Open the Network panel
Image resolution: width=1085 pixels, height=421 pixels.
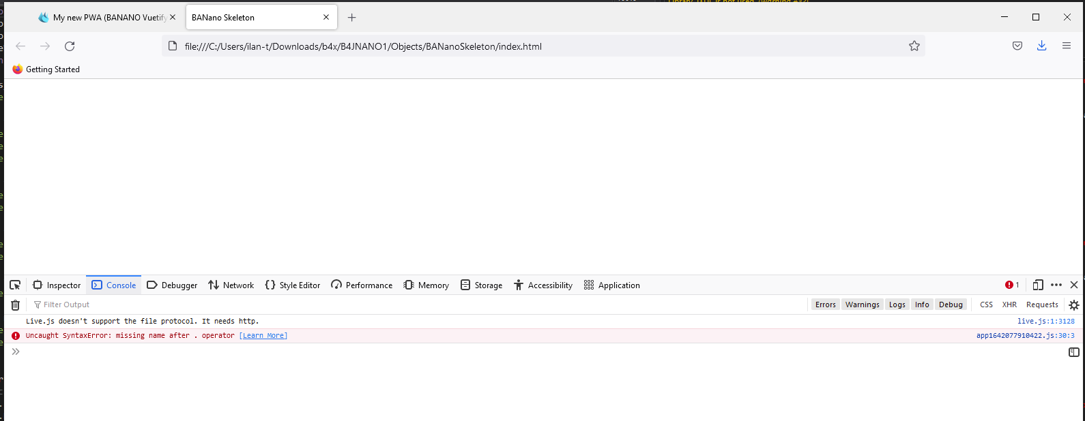231,285
